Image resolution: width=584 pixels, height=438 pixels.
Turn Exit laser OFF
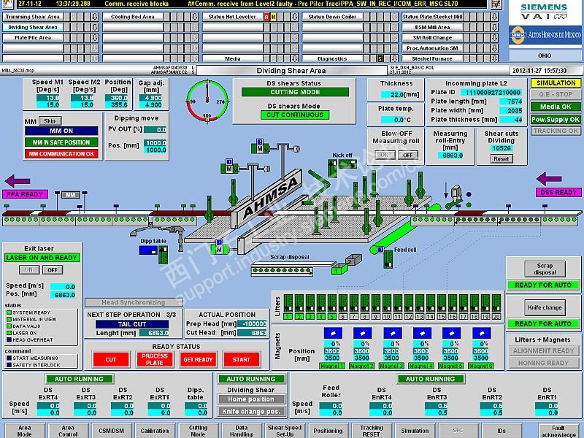coord(53,270)
